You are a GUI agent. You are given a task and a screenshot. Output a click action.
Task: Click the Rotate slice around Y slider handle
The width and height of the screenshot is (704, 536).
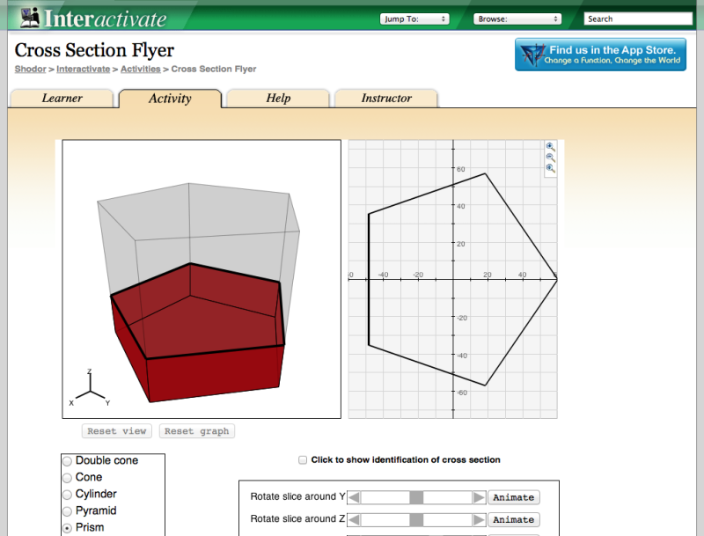coord(415,496)
